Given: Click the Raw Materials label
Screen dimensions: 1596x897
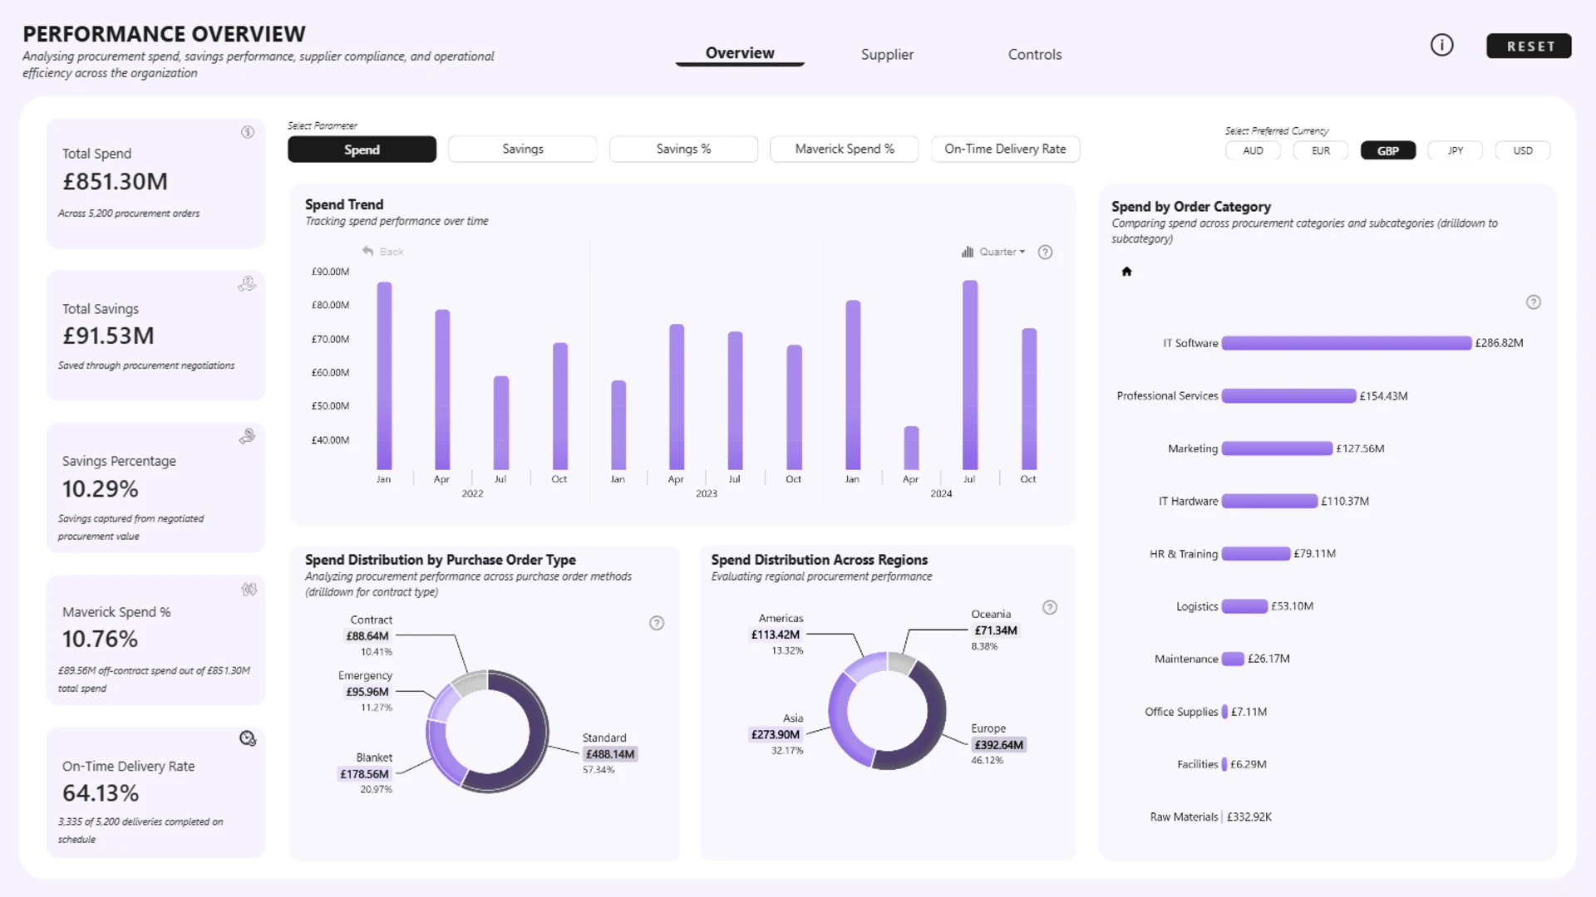Looking at the screenshot, I should 1184,817.
